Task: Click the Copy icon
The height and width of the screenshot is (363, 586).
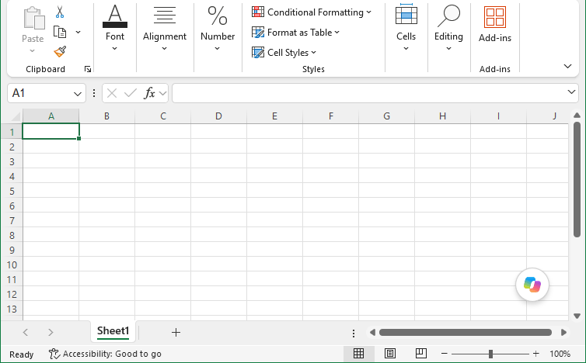Action: (x=60, y=32)
